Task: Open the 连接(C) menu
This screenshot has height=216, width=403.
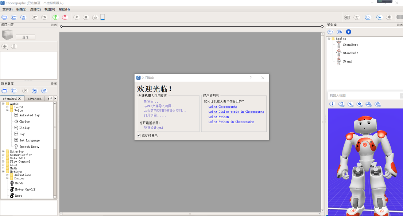Action: (35, 9)
